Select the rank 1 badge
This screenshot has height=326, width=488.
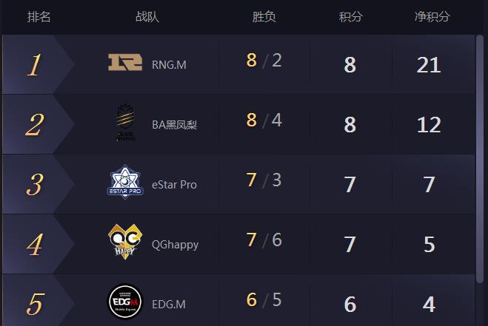[33, 65]
